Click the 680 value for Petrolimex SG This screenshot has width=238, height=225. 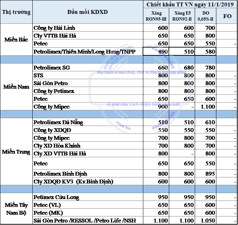(182, 67)
